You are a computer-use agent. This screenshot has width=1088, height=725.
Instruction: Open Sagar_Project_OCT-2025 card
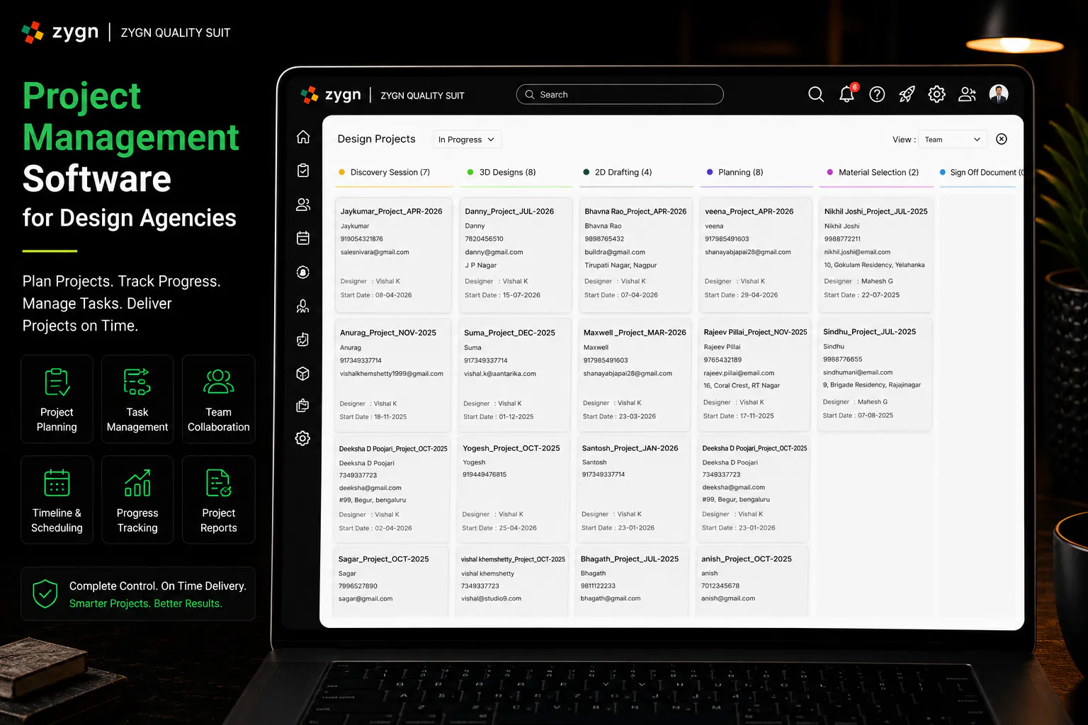click(x=392, y=581)
